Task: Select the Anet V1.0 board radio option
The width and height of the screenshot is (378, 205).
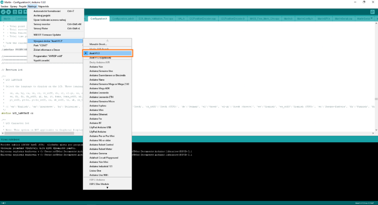Action: tap(107, 53)
